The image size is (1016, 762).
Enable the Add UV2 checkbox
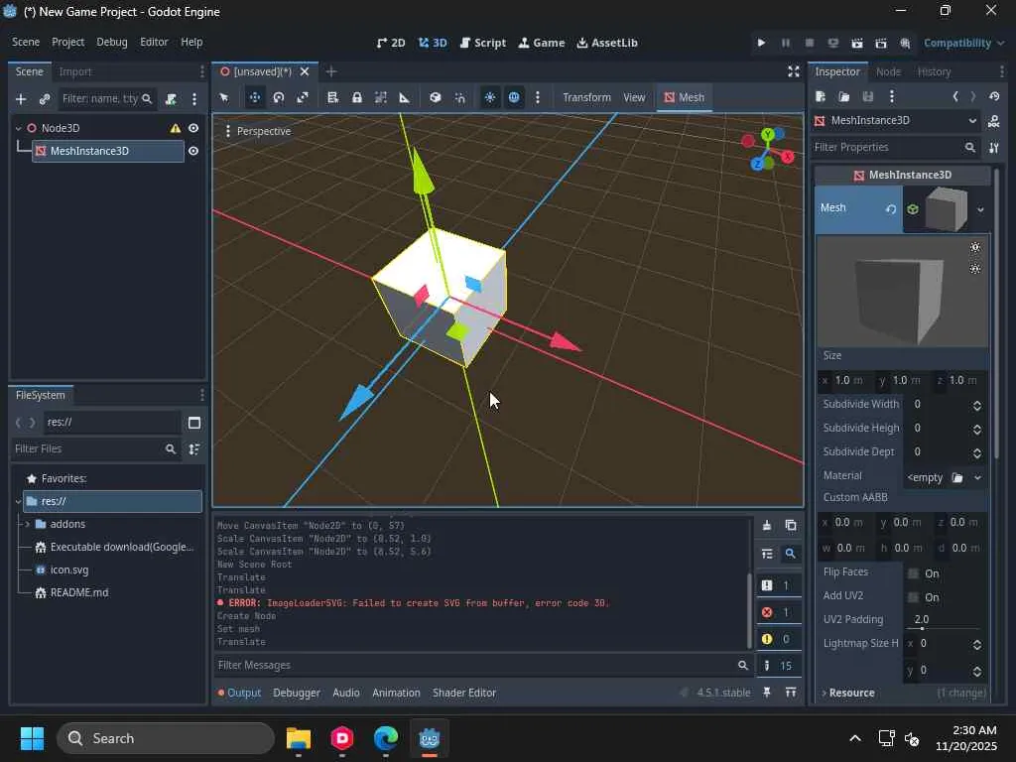tap(914, 597)
